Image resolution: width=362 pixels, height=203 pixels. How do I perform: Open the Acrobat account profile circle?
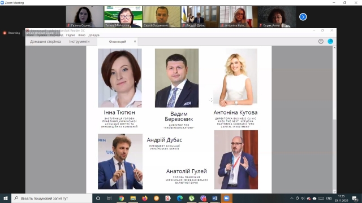pos(330,41)
